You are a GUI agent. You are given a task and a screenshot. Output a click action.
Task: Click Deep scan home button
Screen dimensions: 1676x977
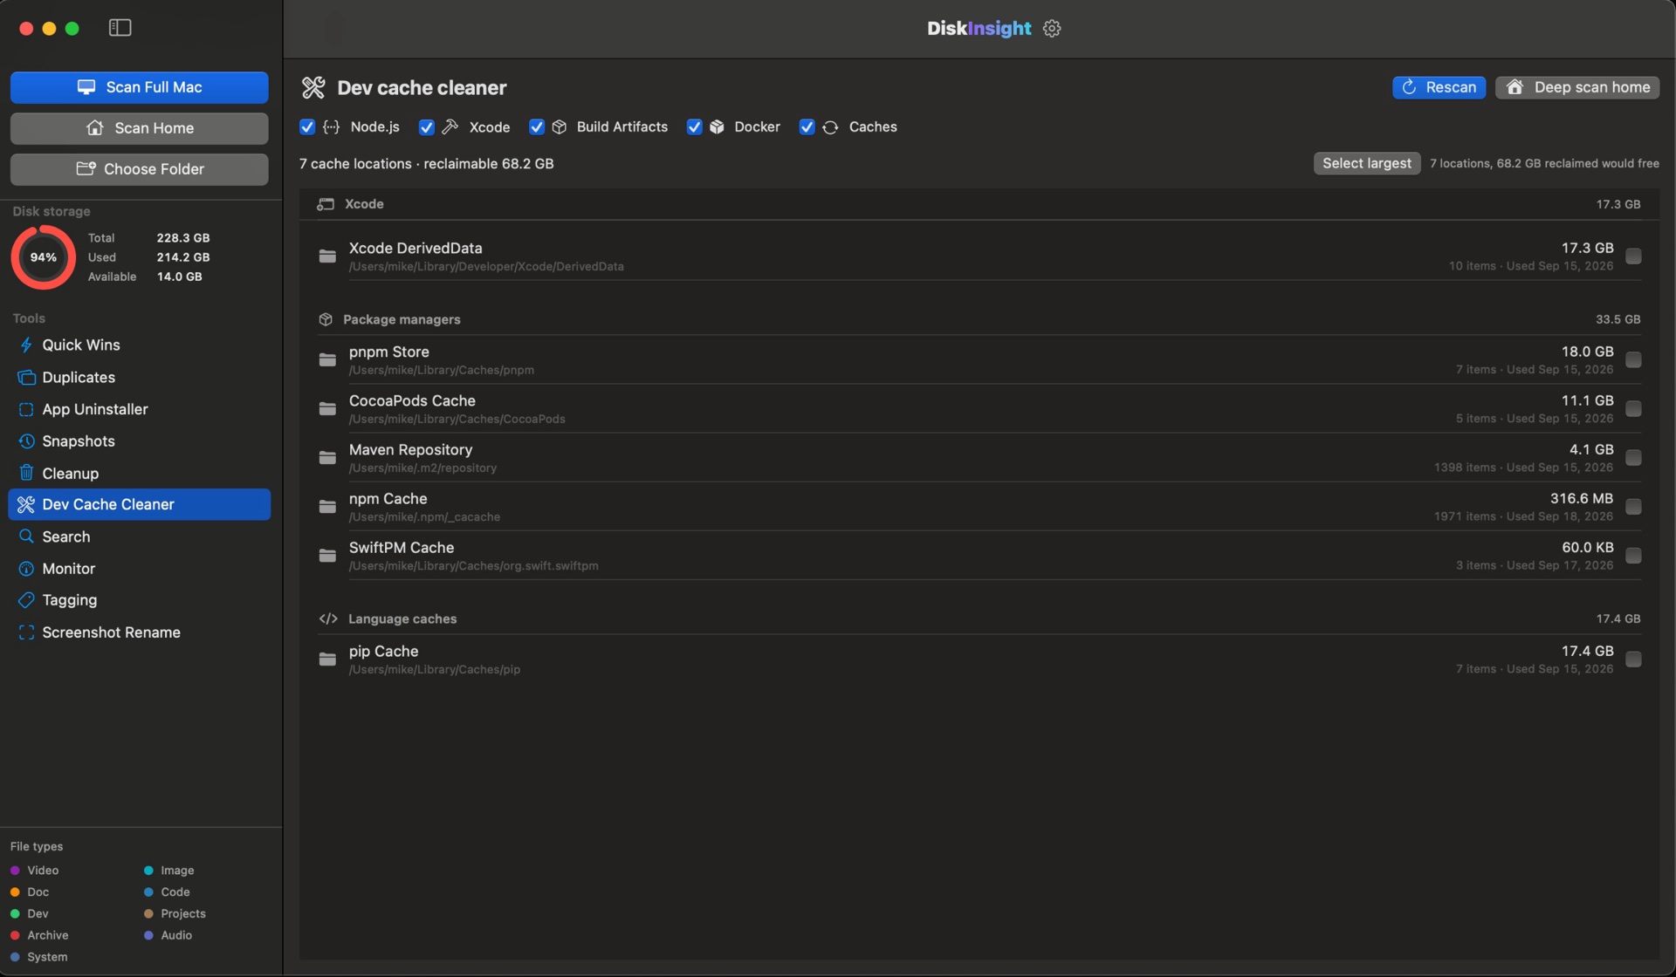[x=1577, y=87]
